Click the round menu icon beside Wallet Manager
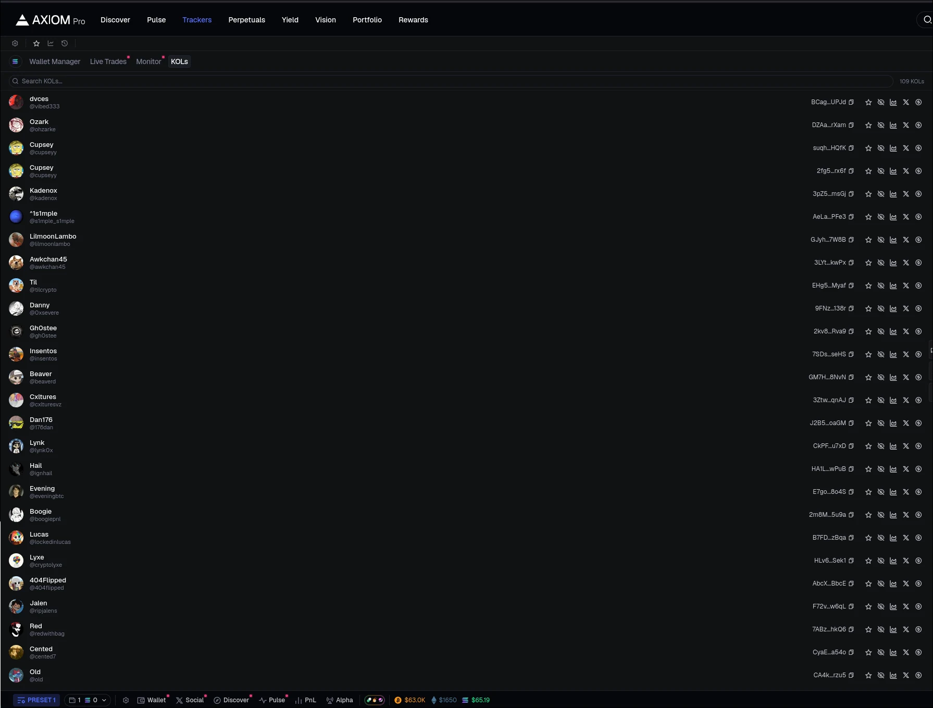This screenshot has width=933, height=708. tap(16, 61)
